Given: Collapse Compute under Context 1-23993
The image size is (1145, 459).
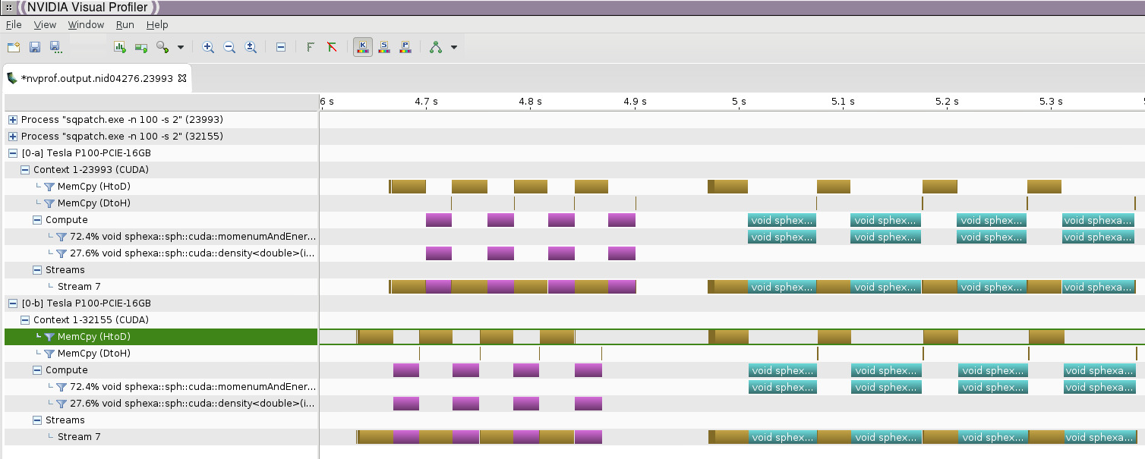Looking at the screenshot, I should click(36, 220).
